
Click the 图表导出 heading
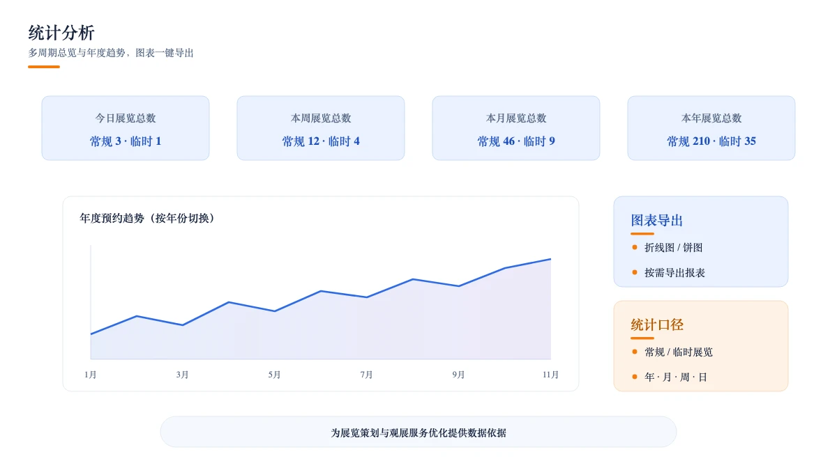point(657,221)
